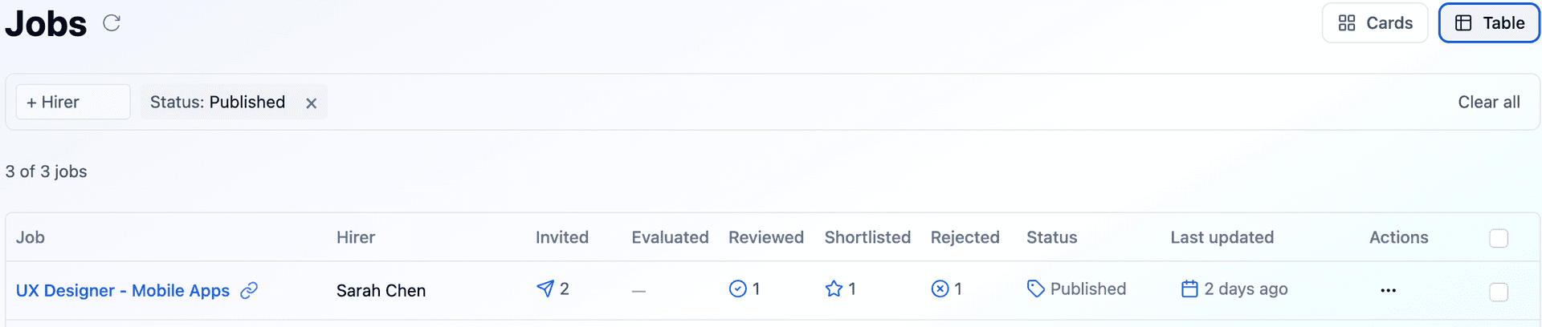The width and height of the screenshot is (1542, 327).
Task: Toggle the select-all checkbox in table header
Action: point(1498,238)
